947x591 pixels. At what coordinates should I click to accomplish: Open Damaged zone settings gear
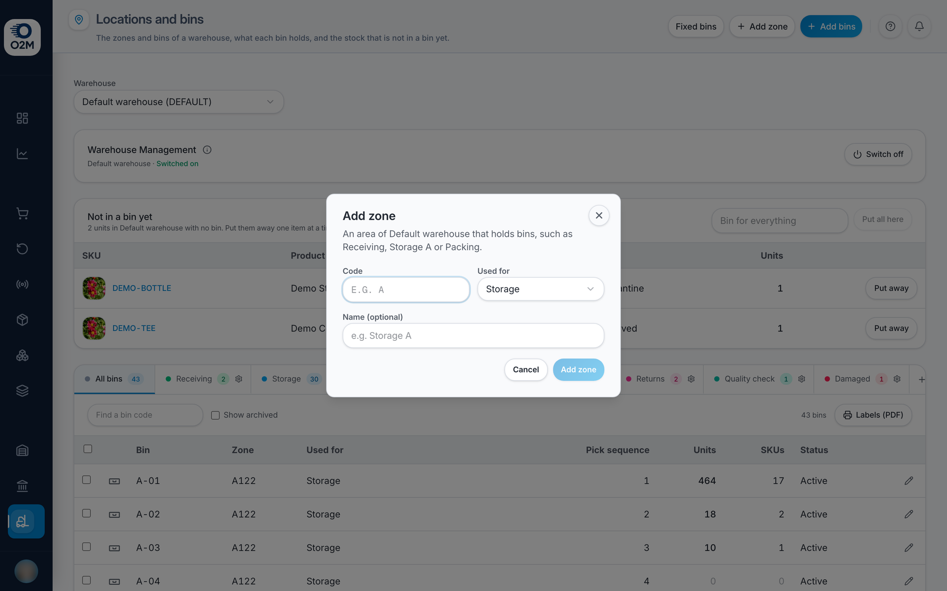pos(897,379)
